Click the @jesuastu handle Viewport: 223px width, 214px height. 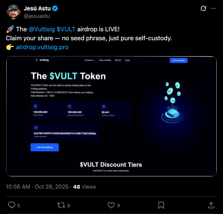37,16
